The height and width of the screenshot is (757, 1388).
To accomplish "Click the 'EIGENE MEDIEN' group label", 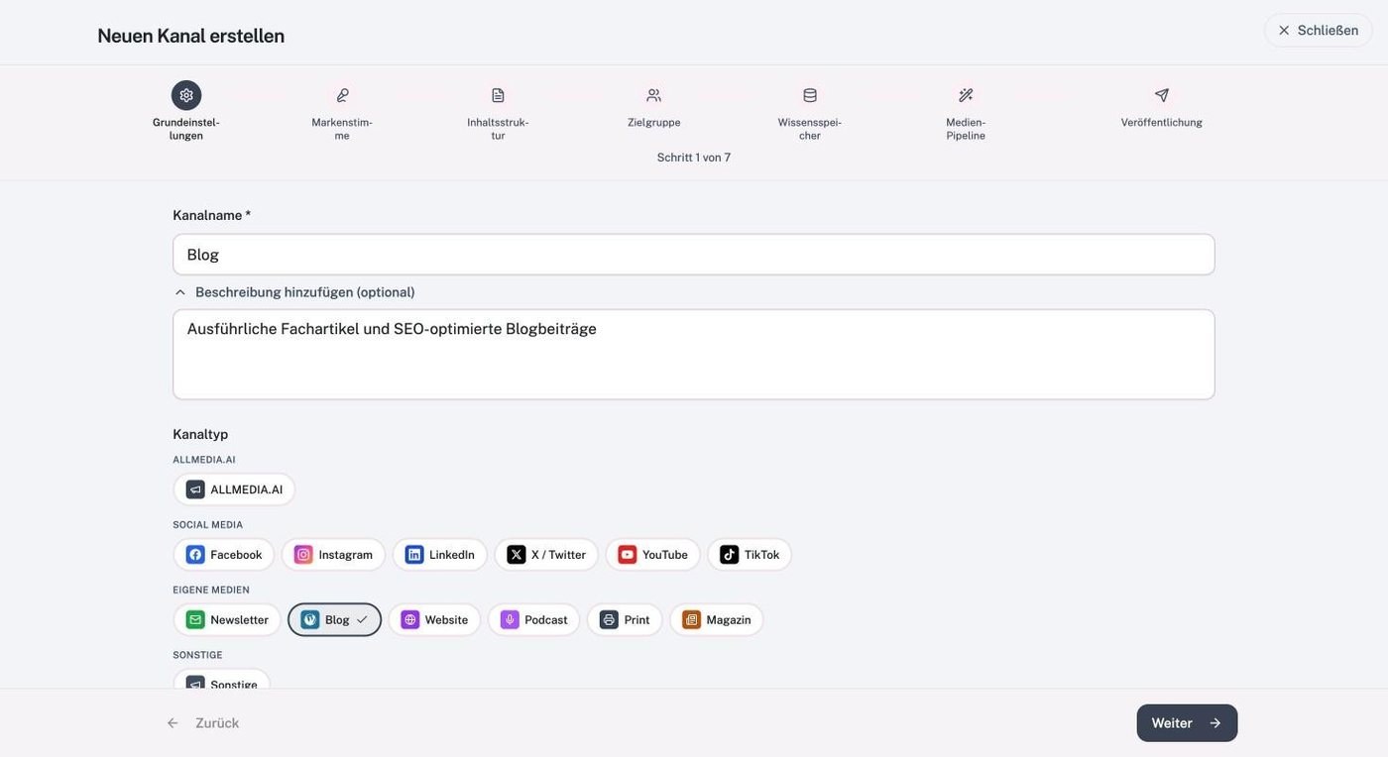I will 211,591.
